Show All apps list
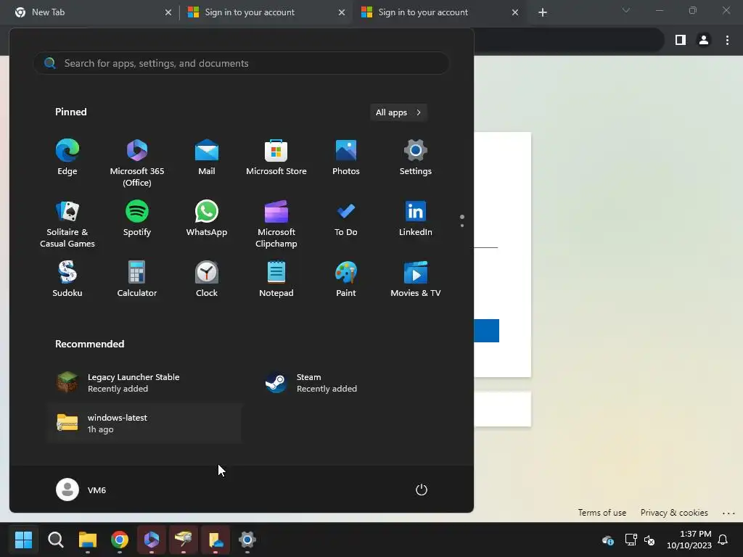The image size is (743, 557). point(398,112)
